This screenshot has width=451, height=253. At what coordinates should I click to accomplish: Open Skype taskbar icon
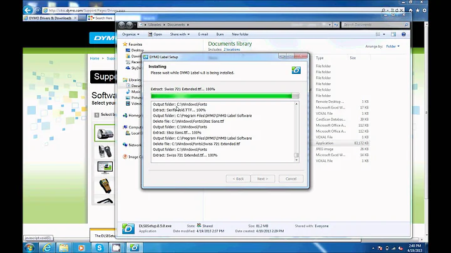click(99, 247)
